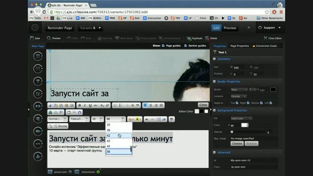Click Choose background image button
Viewport: 313px width, 176px height.
click(x=237, y=144)
